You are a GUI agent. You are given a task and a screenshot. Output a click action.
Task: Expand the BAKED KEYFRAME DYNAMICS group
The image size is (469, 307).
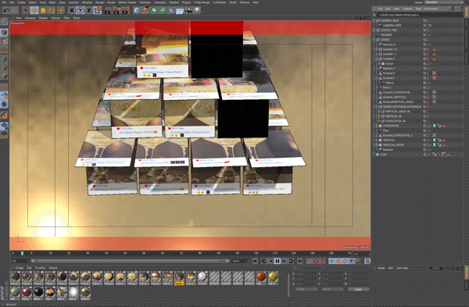[377, 107]
